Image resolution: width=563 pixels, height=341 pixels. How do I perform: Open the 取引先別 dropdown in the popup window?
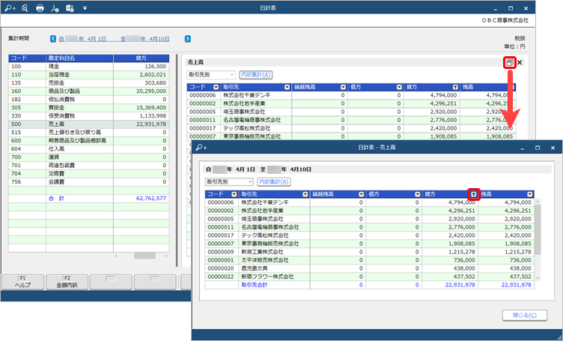point(229,182)
